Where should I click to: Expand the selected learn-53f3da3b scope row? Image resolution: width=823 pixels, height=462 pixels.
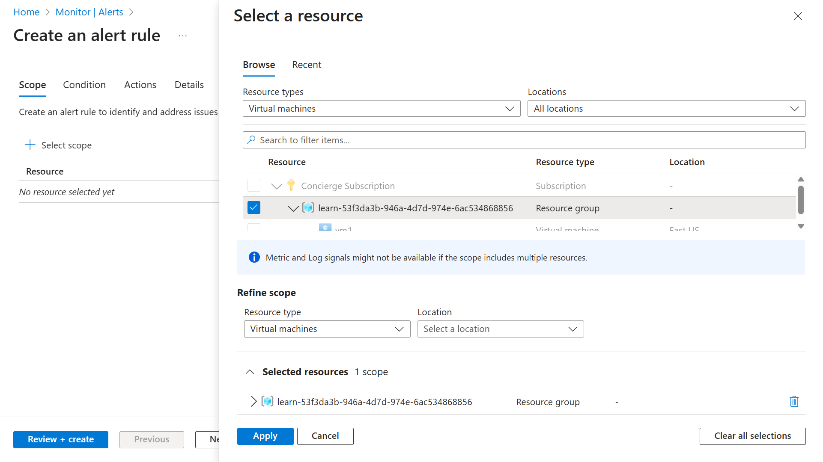click(x=253, y=401)
